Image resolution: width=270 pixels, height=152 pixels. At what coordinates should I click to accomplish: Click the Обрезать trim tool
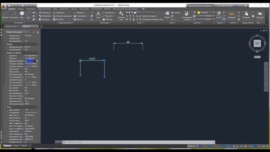coord(79,13)
